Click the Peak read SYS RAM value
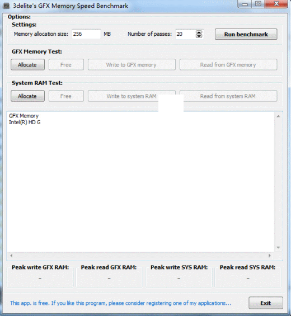Screen dimensions: 291x316 coord(248,279)
